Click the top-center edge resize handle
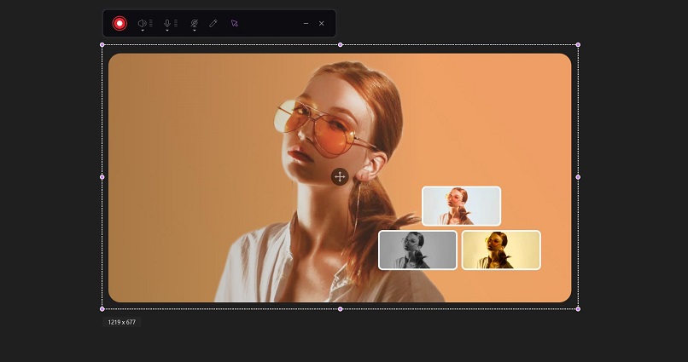 tap(340, 44)
